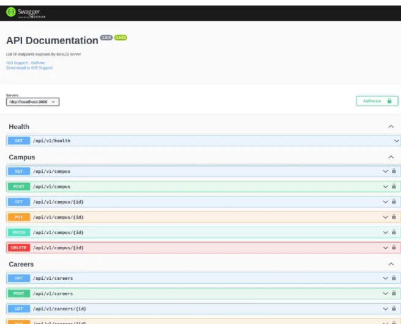The image size is (401, 324).
Task: Click lock icon on PATCH /api/v1/campus/{id} row
Action: 394,232
